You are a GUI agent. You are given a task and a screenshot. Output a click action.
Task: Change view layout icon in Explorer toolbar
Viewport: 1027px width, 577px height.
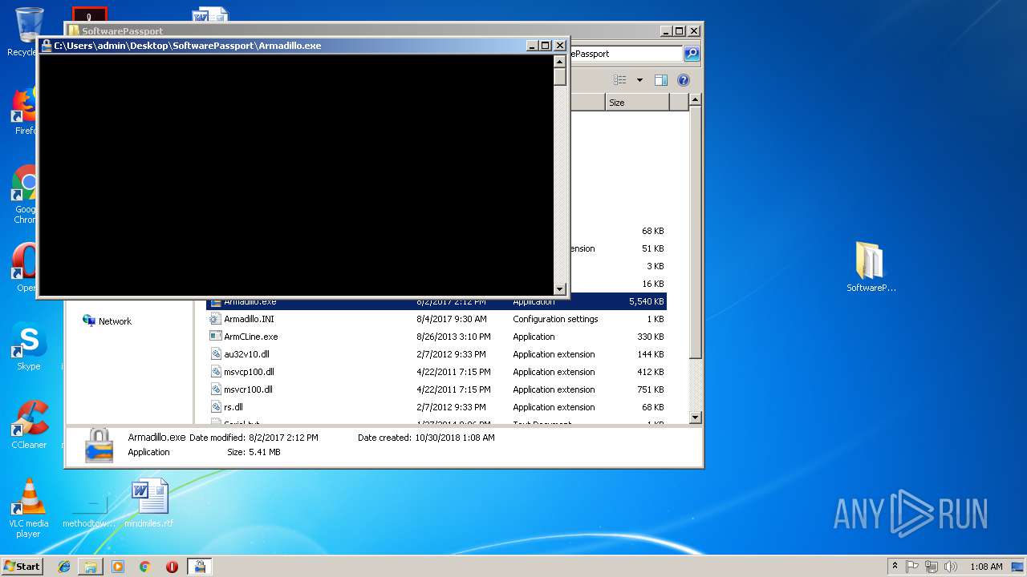pos(619,80)
